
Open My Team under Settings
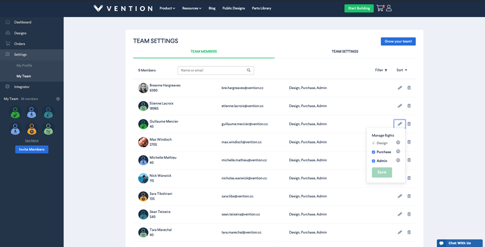point(24,76)
